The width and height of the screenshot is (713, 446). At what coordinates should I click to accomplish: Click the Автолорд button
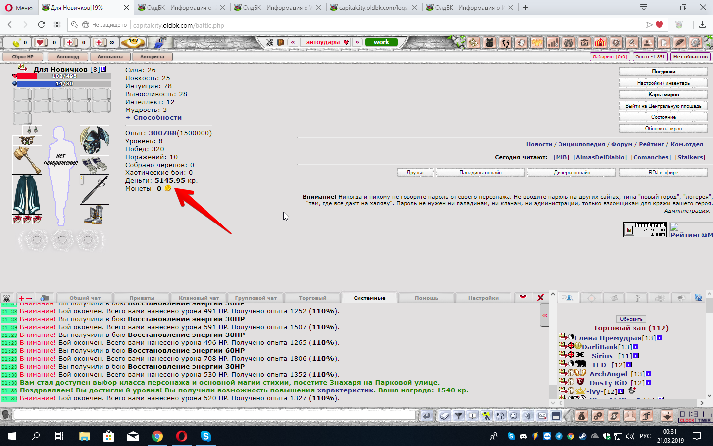tap(68, 57)
